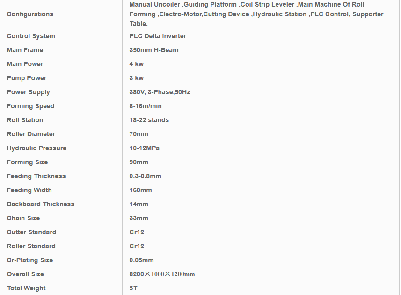The height and width of the screenshot is (295, 401).
Task: Click the Cr-Plating Size label
Action: click(29, 260)
